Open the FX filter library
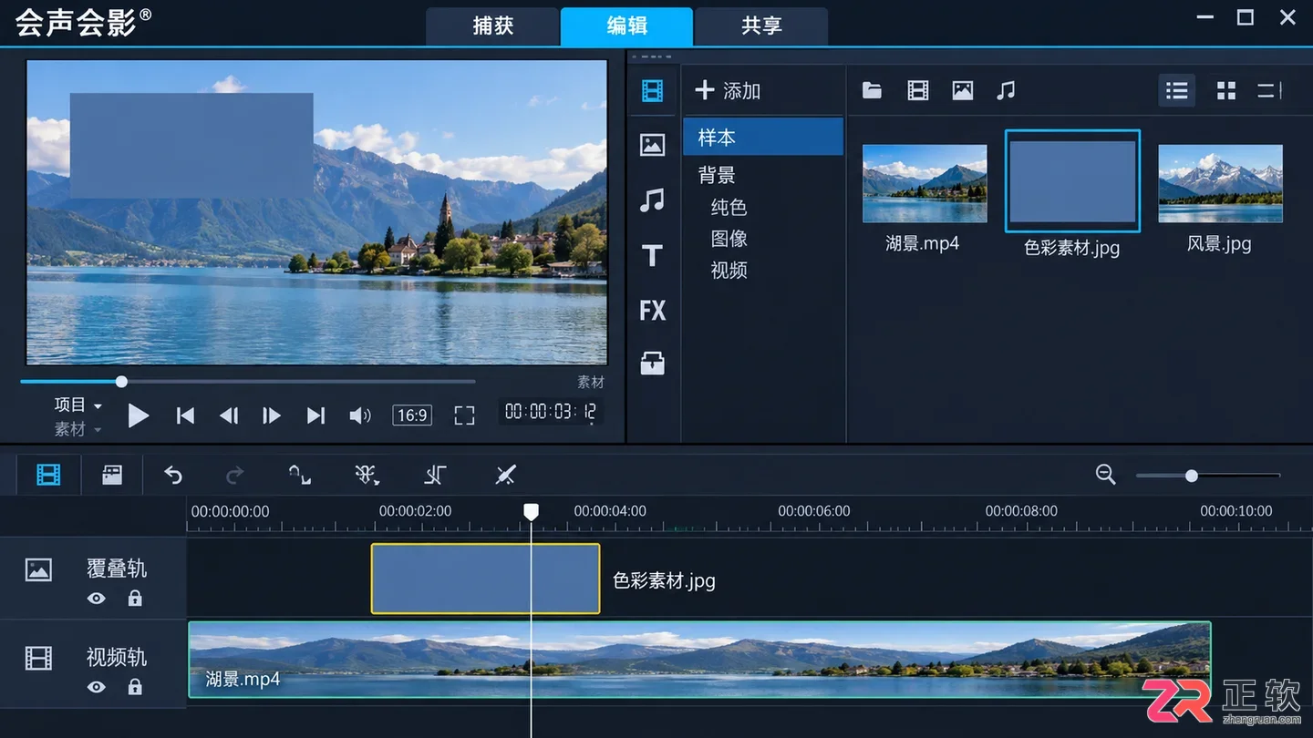 [x=653, y=311]
